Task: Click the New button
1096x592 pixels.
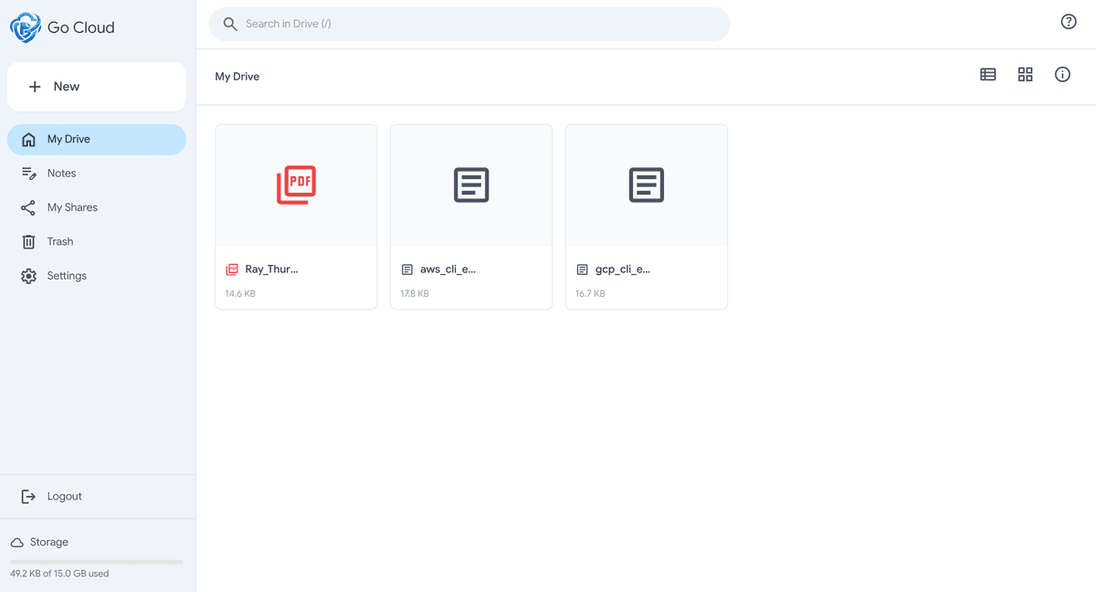Action: coord(96,86)
